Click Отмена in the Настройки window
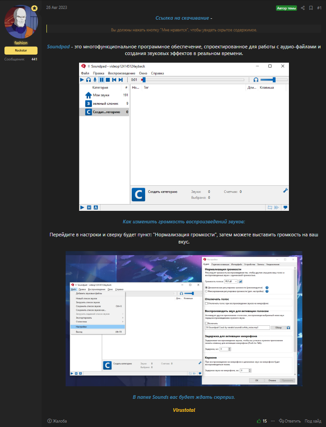This screenshot has width=326, height=427. (x=272, y=380)
